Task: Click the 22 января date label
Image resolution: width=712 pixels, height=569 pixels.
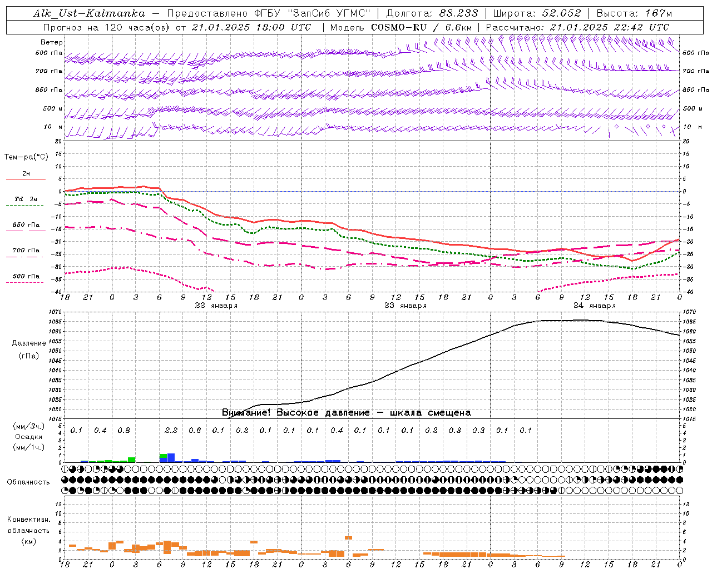Action: 216,306
